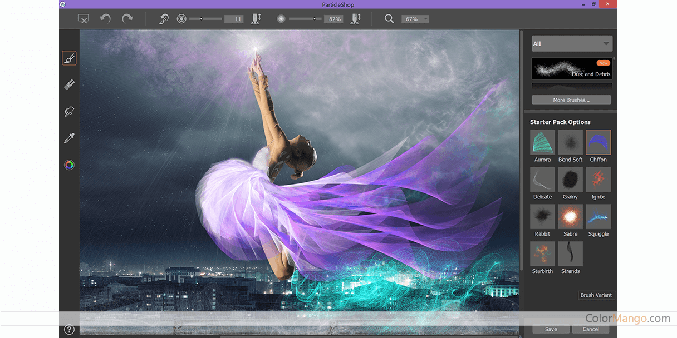Expand the 67% zoom level dropdown
Image resolution: width=677 pixels, height=338 pixels.
tap(415, 19)
